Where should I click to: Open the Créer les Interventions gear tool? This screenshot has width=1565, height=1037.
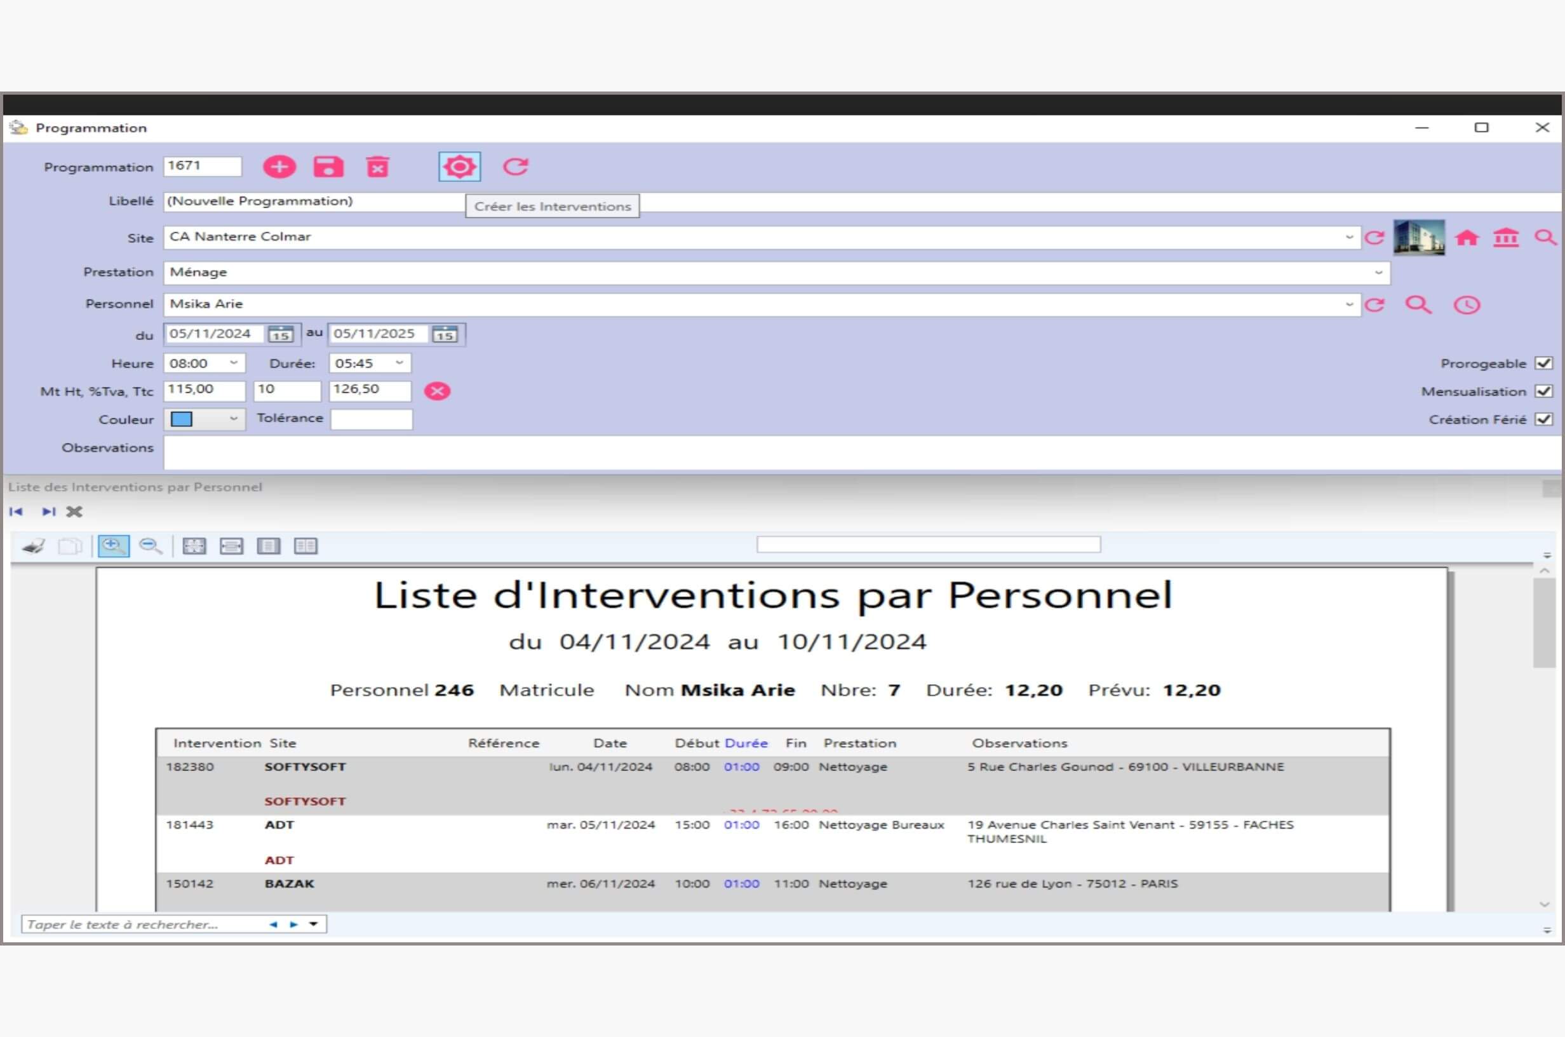click(459, 166)
